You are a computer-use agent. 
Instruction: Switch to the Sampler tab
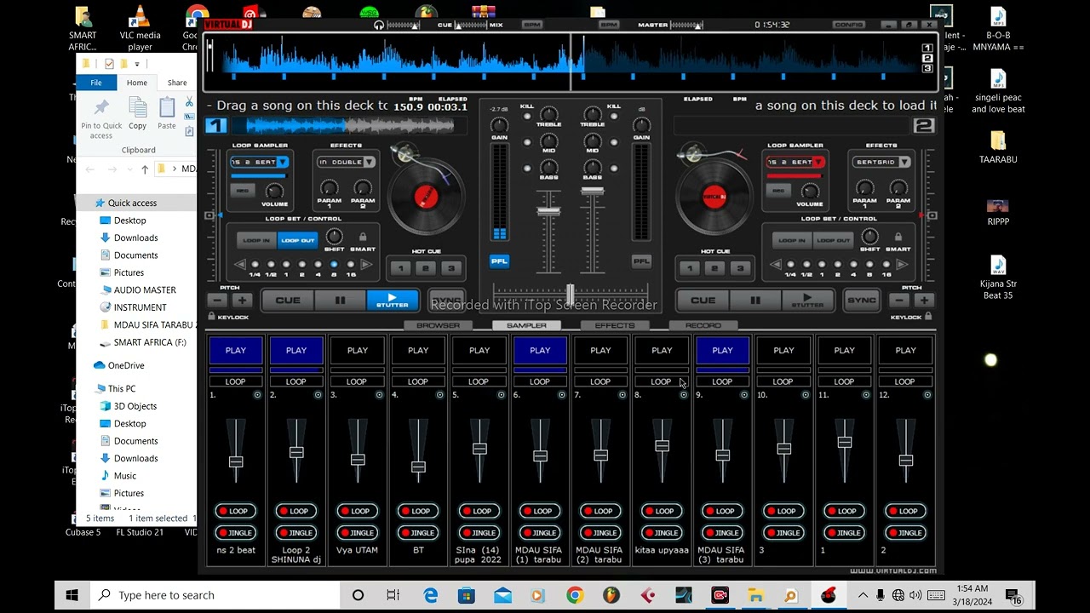click(527, 325)
